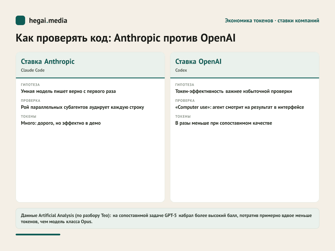Image resolution: width=335 pixels, height=251 pixels.
Task: Click the title 'Как проверять код: Anthropic против OpenAI'
Action: [126, 38]
